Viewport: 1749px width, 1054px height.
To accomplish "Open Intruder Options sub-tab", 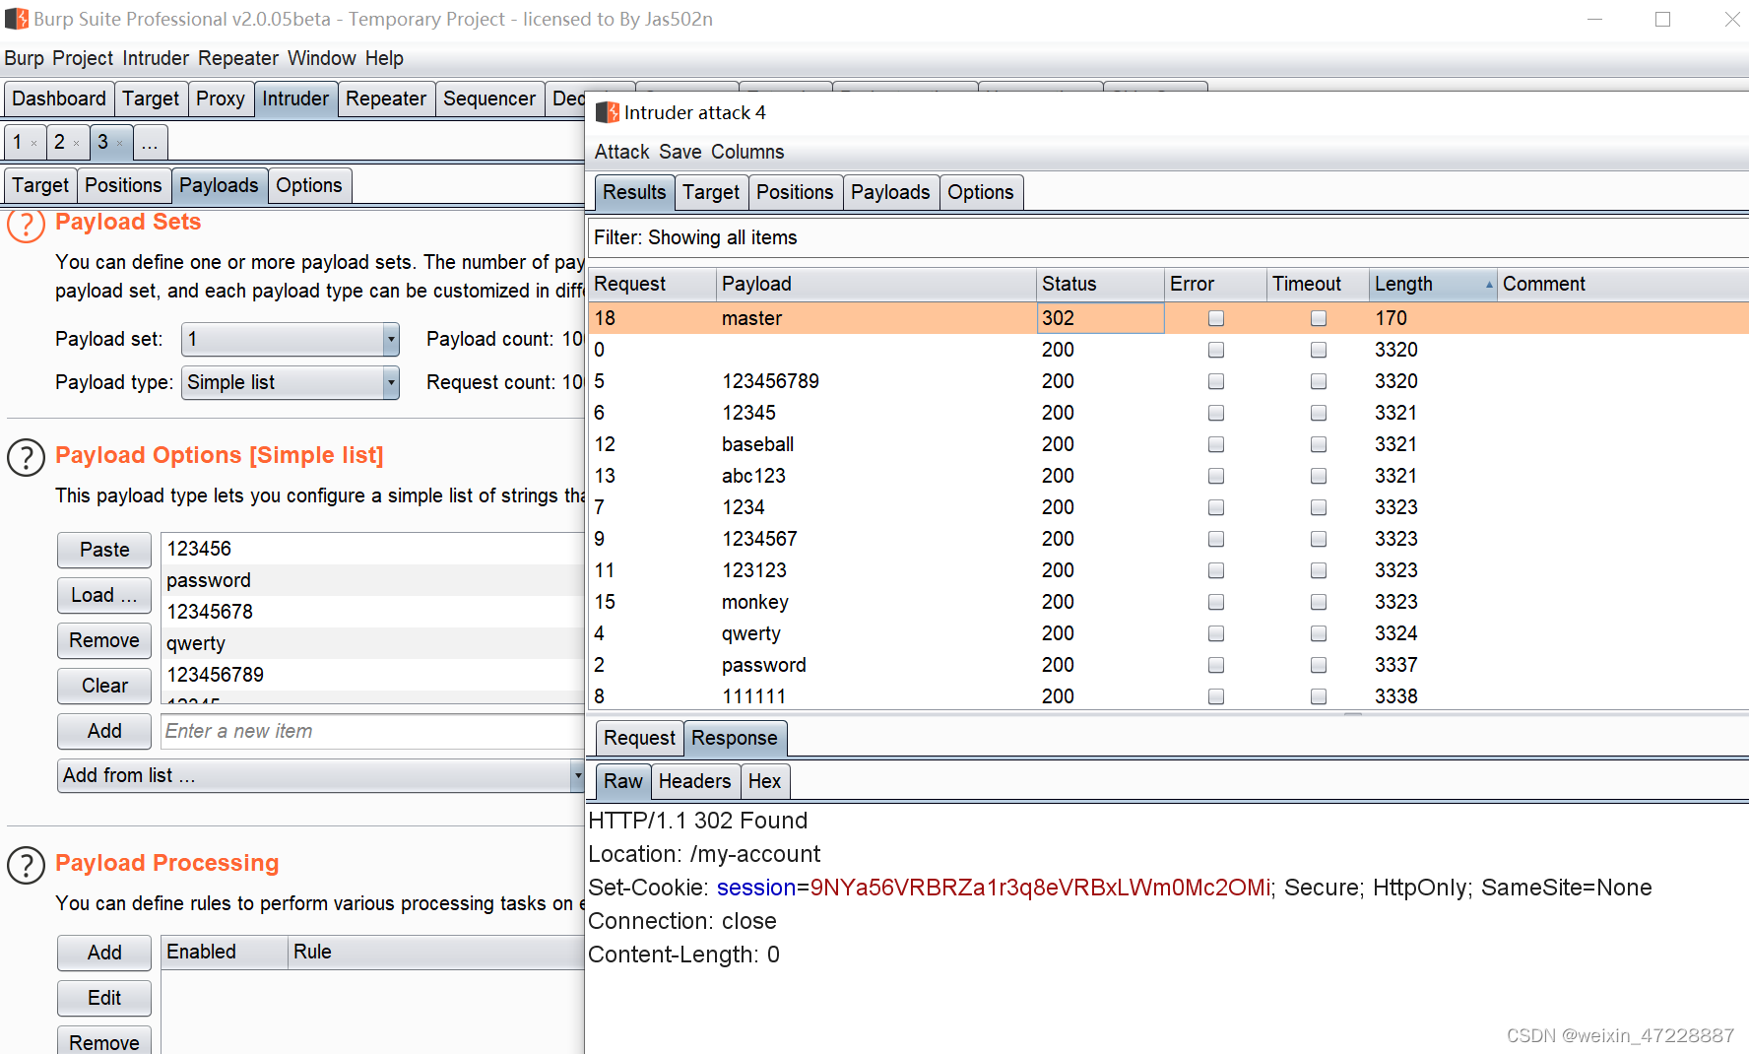I will [309, 185].
